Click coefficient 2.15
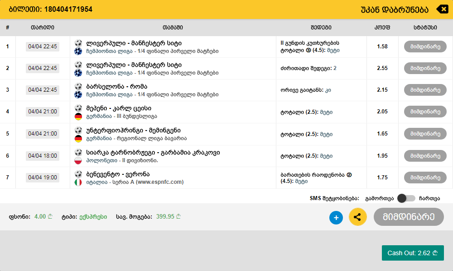The image size is (453, 271). click(382, 90)
